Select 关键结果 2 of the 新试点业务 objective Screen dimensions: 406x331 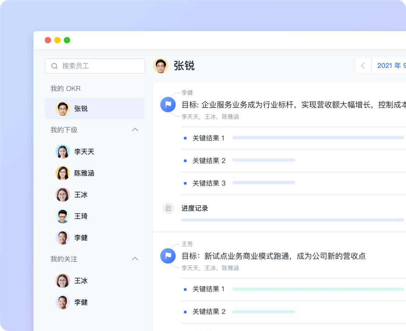coord(209,311)
